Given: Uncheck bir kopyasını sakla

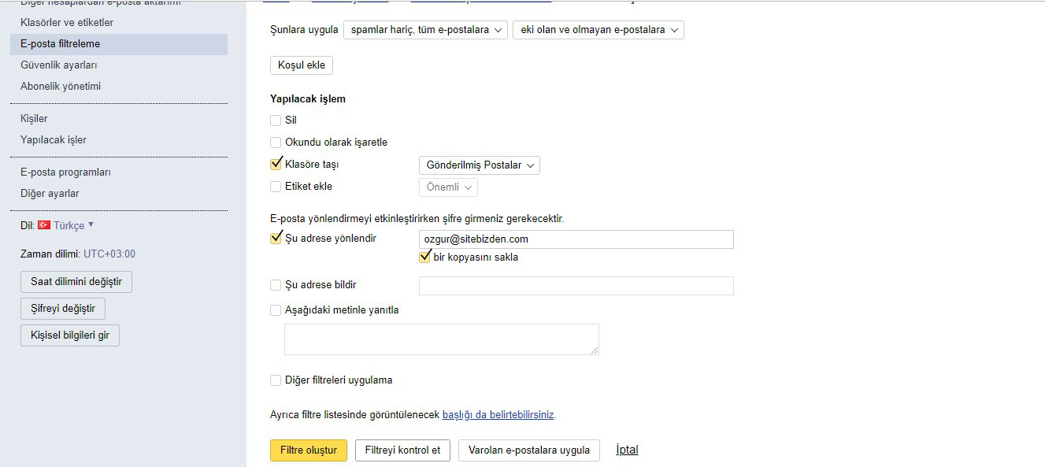Looking at the screenshot, I should [425, 257].
